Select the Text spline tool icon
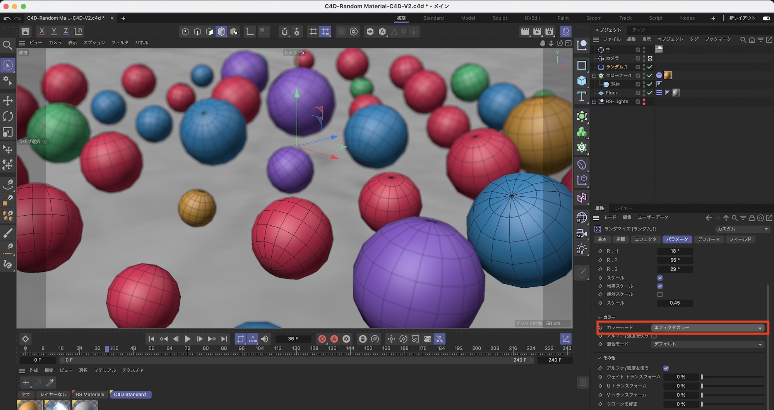The image size is (774, 410). (582, 96)
